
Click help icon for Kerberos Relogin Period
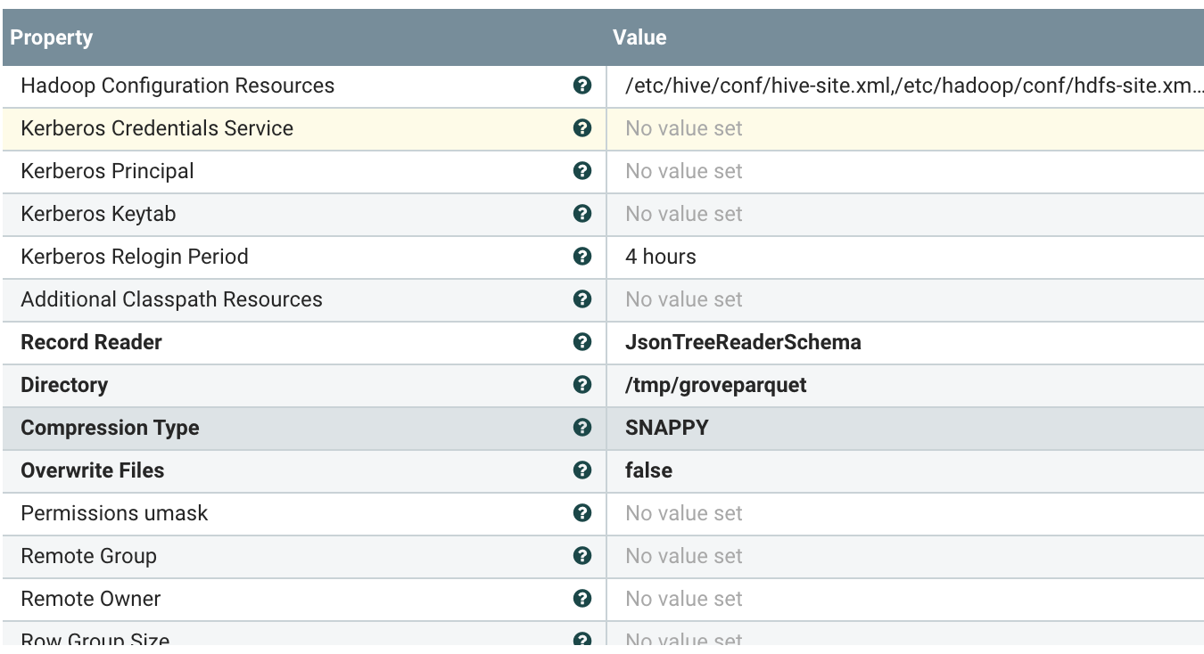(582, 257)
